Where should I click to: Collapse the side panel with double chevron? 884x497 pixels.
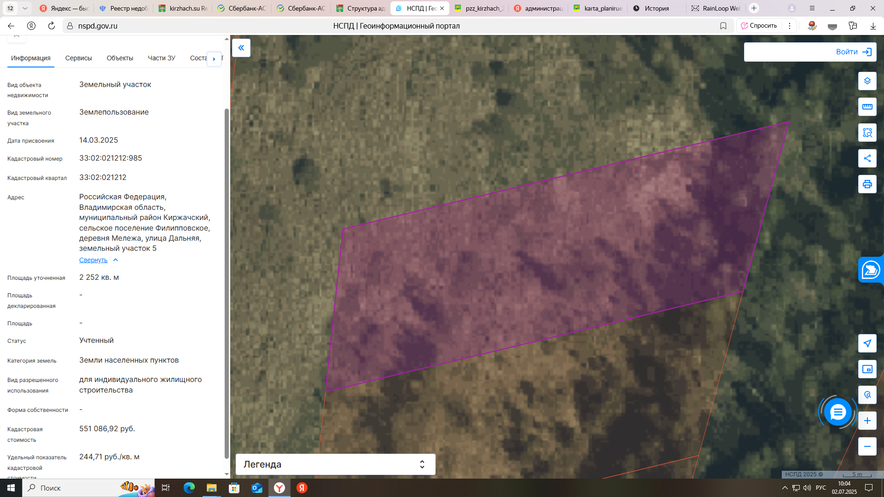pyautogui.click(x=241, y=48)
